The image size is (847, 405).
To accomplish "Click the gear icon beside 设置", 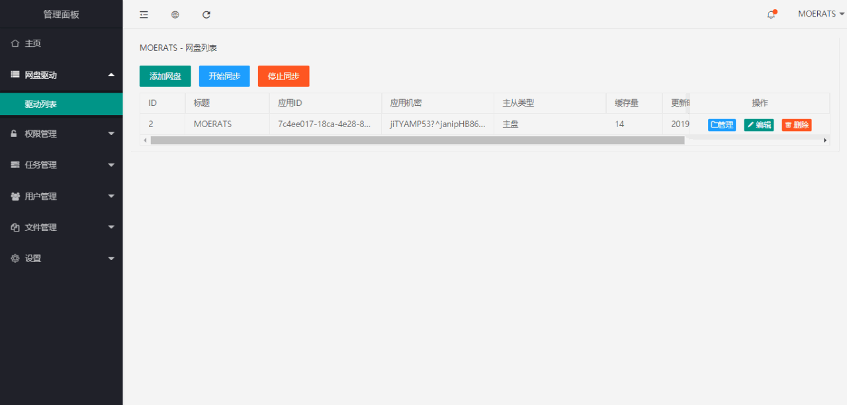I will [15, 259].
